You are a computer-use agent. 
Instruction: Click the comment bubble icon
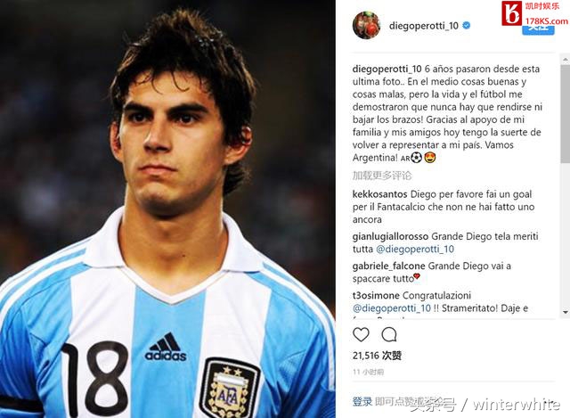(389, 334)
